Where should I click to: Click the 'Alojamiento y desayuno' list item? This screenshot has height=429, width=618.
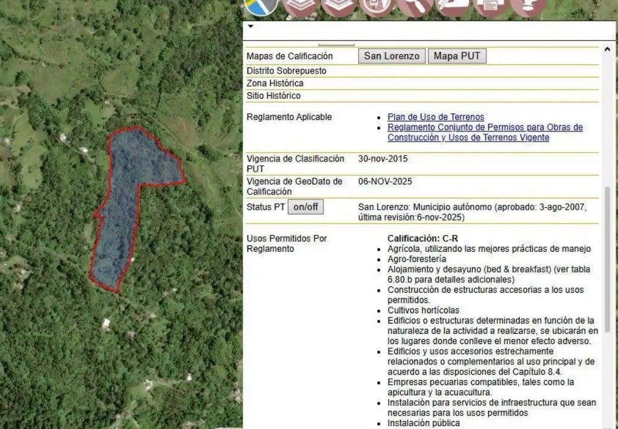coord(489,274)
